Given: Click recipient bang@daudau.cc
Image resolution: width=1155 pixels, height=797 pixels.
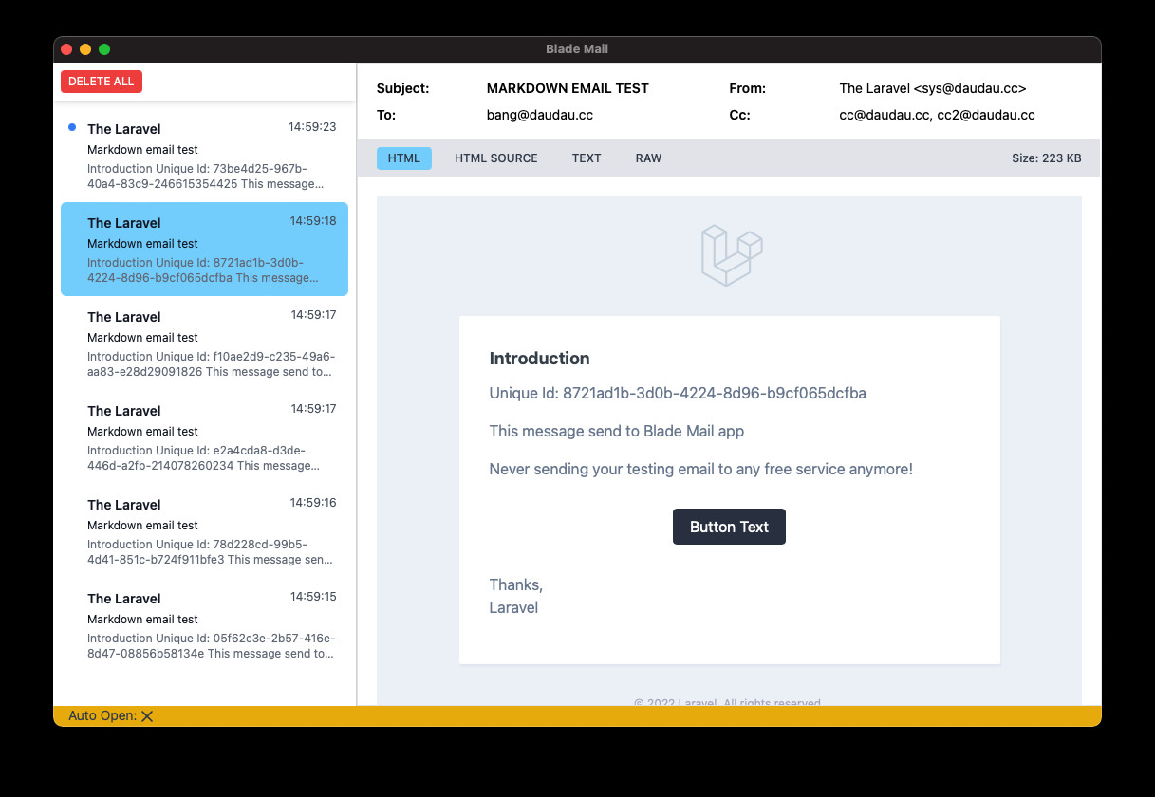Looking at the screenshot, I should (540, 115).
